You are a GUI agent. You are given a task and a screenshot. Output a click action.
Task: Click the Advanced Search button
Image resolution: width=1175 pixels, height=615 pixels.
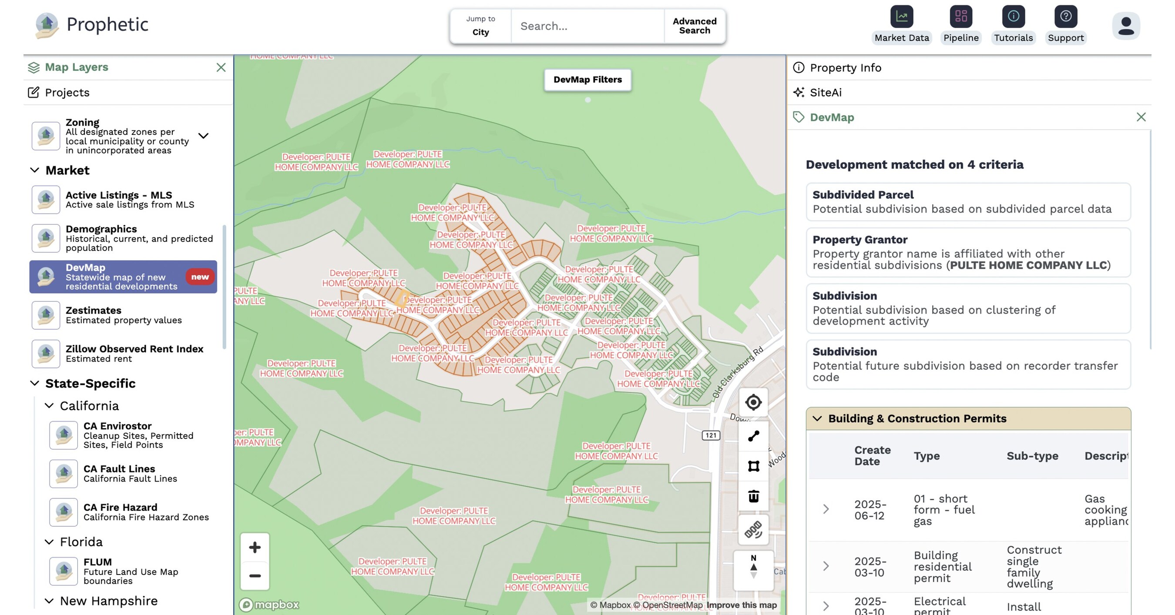click(694, 26)
